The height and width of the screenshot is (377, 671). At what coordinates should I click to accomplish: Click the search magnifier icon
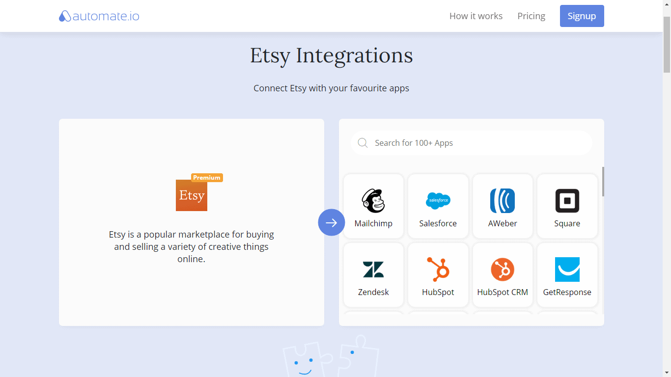[x=363, y=143]
